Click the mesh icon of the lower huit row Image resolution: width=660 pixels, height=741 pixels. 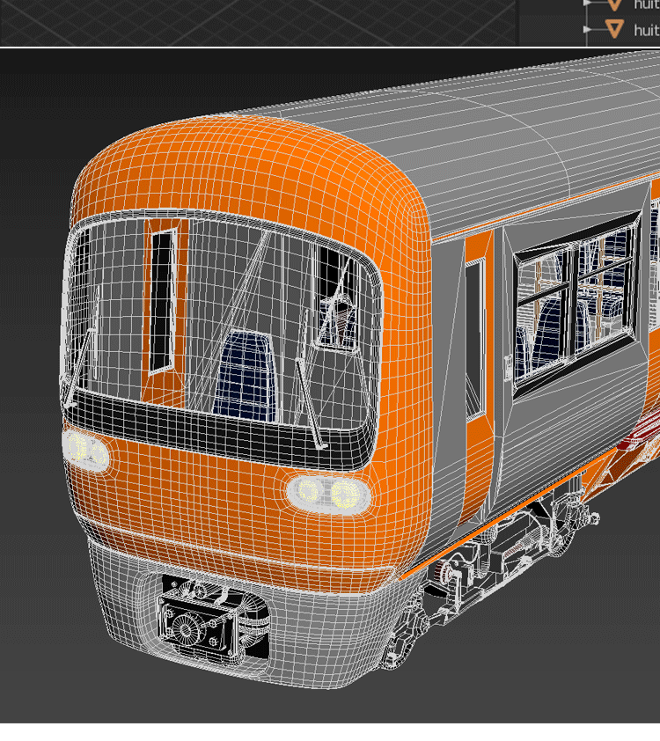614,29
